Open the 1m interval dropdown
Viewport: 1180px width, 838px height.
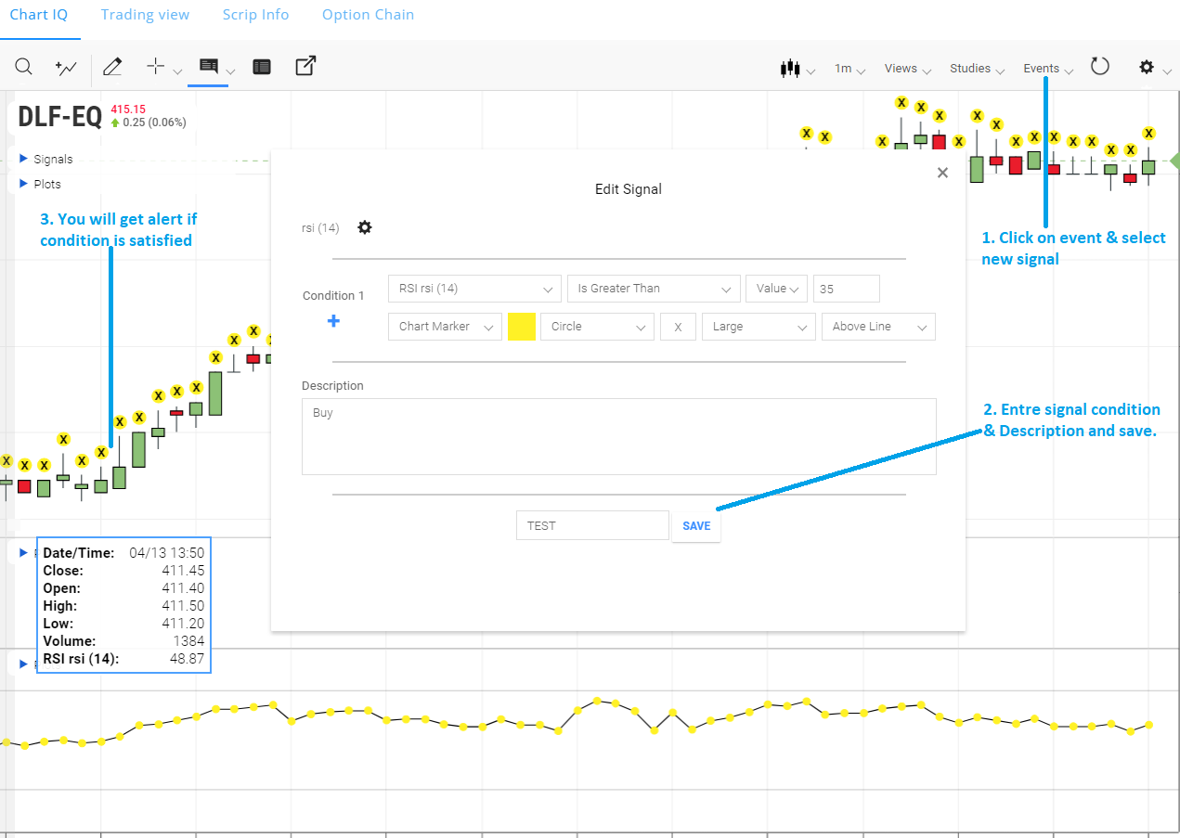[x=849, y=69]
